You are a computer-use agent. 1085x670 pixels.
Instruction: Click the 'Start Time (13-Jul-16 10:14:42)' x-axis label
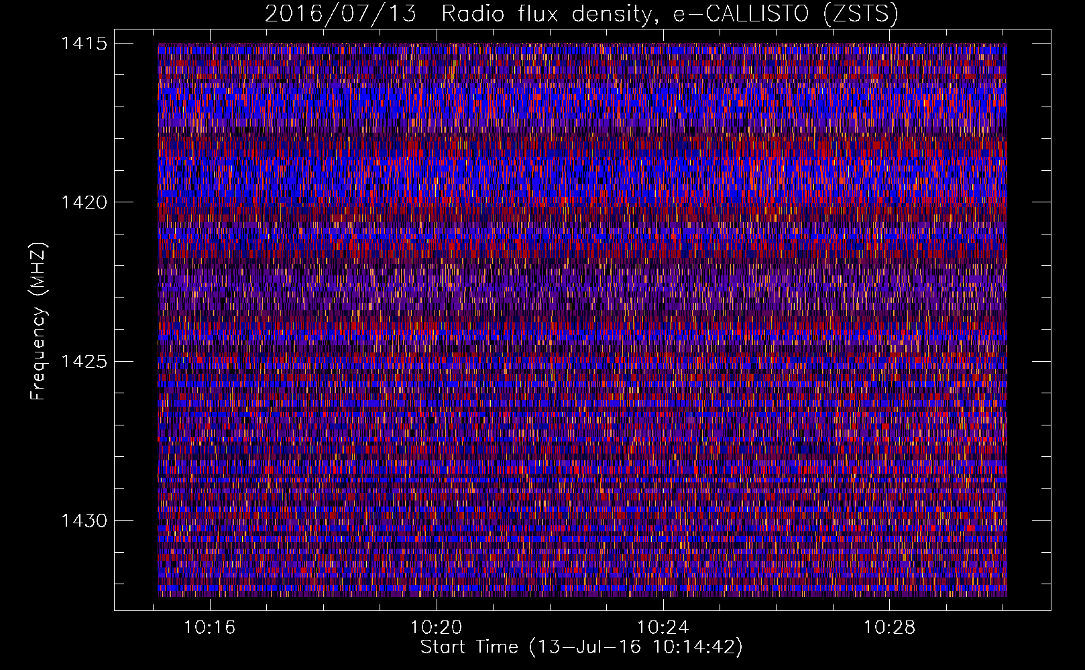coord(581,647)
